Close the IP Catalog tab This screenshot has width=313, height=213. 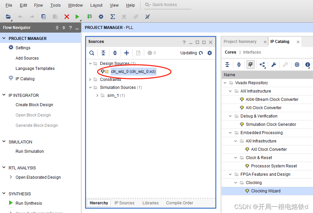click(x=298, y=42)
